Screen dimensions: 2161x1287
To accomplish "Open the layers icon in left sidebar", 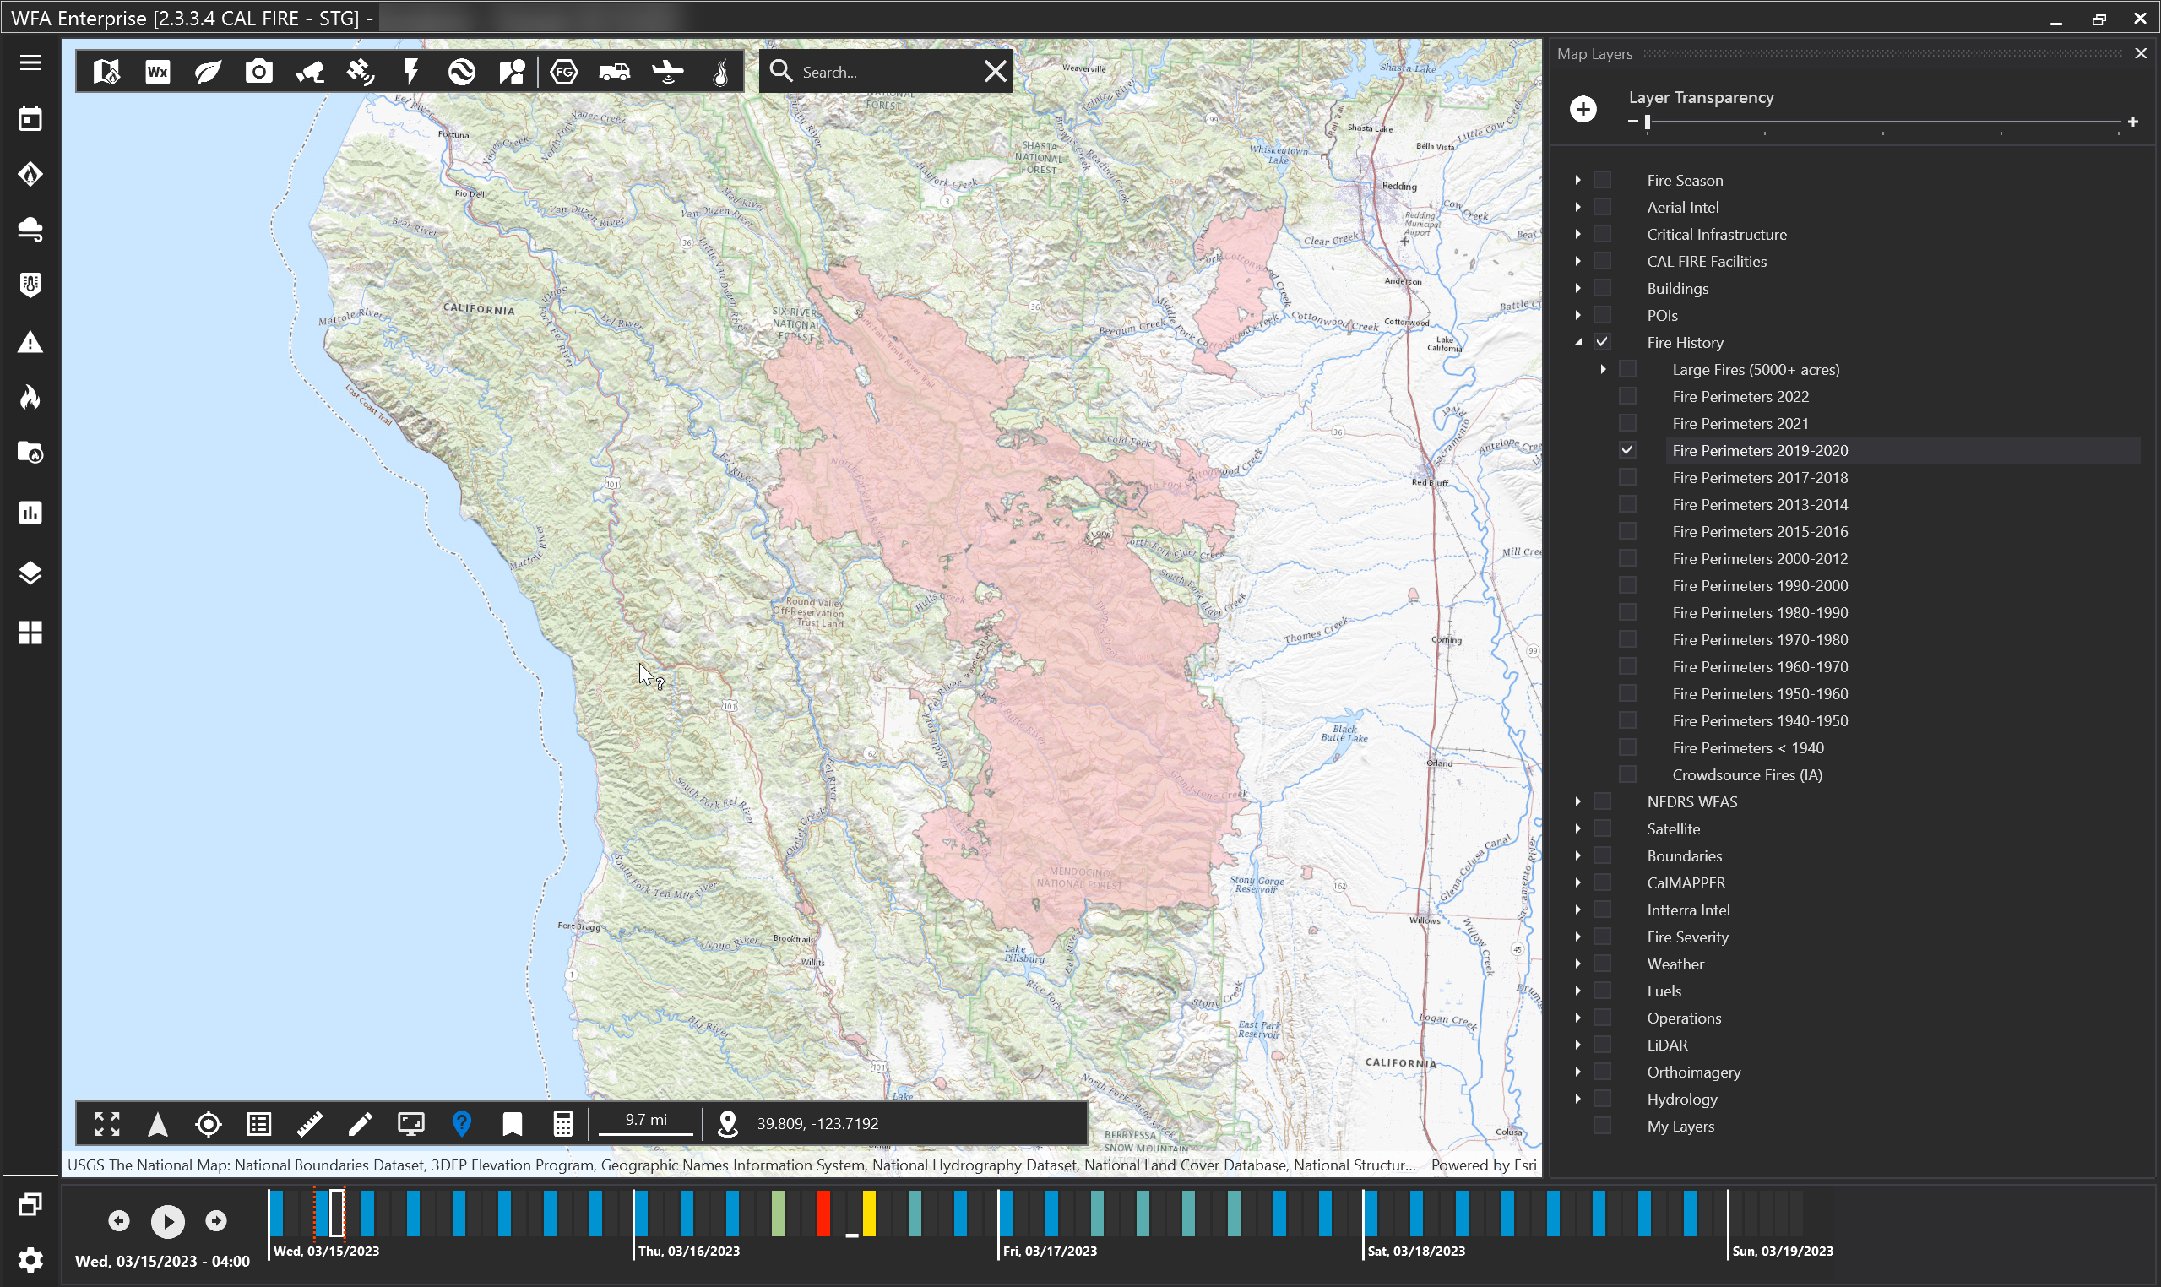I will pos(30,573).
